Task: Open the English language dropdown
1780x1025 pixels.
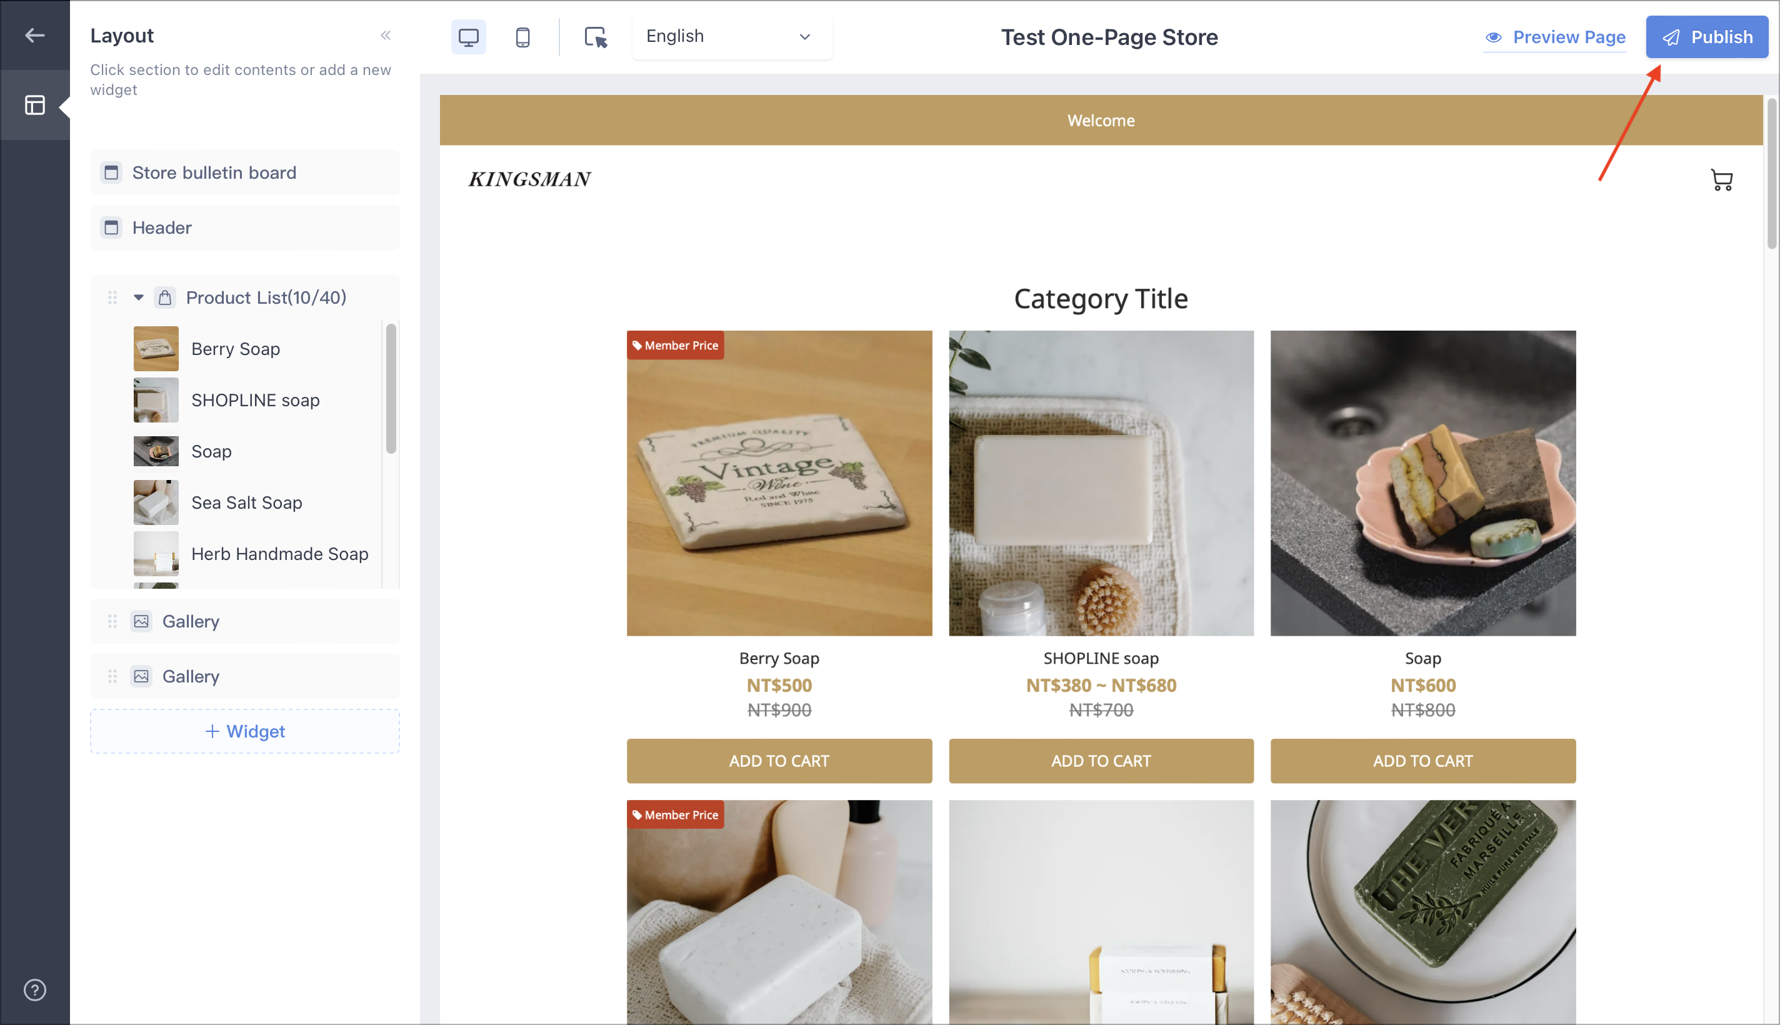Action: 731,37
